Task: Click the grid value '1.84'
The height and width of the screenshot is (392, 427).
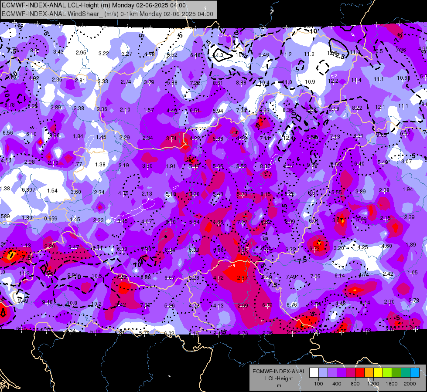Action: 78,136
